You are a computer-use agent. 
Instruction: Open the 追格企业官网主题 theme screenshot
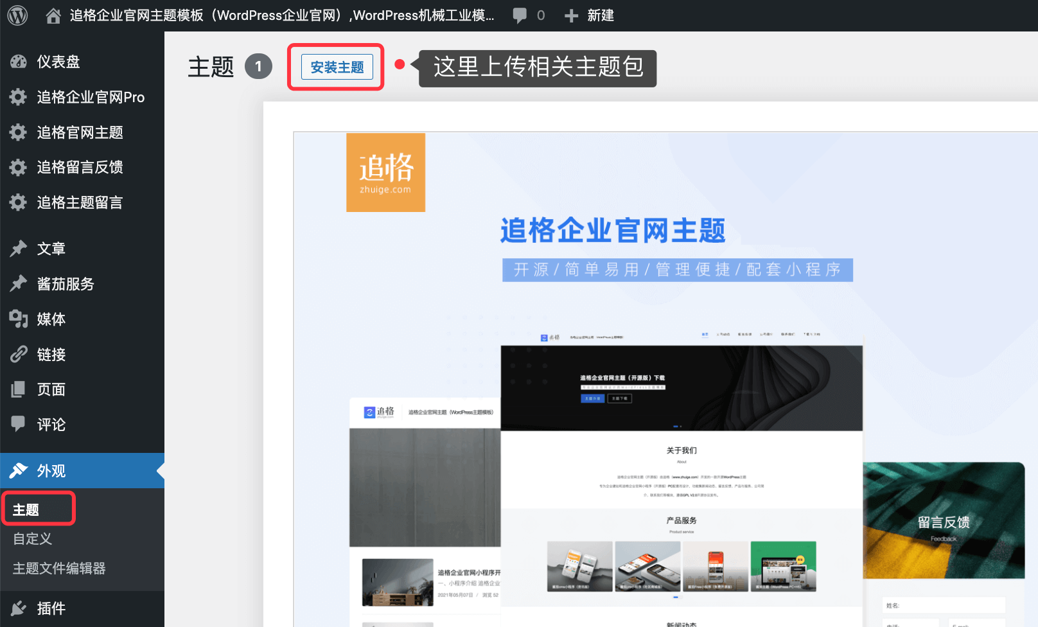tap(665, 379)
